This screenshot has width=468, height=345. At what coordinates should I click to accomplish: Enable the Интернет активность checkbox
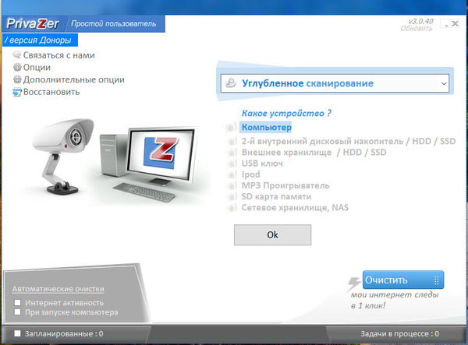click(18, 302)
